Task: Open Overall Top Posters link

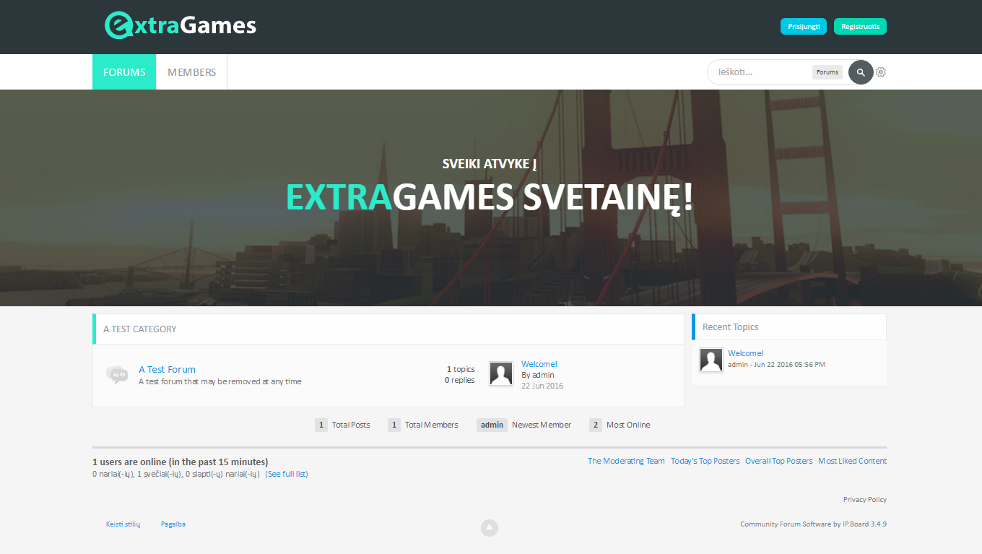Action: [x=779, y=461]
